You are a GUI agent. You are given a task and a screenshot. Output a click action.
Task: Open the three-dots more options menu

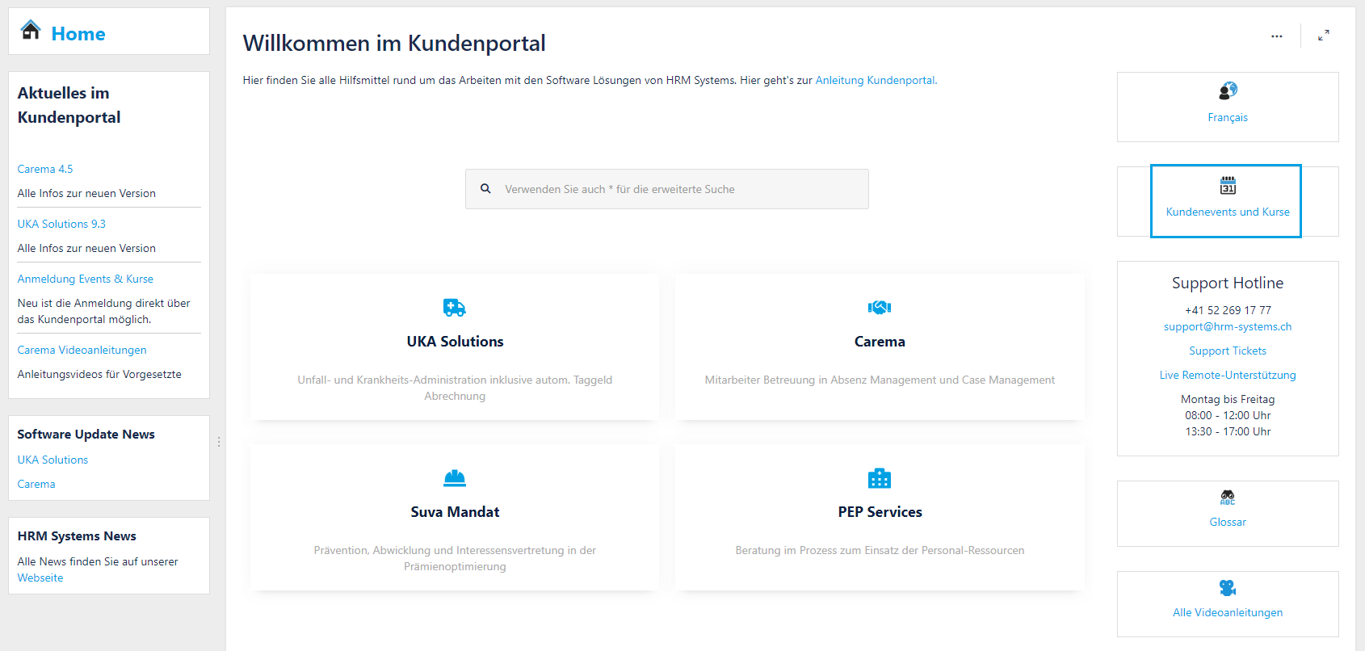coord(1277,36)
